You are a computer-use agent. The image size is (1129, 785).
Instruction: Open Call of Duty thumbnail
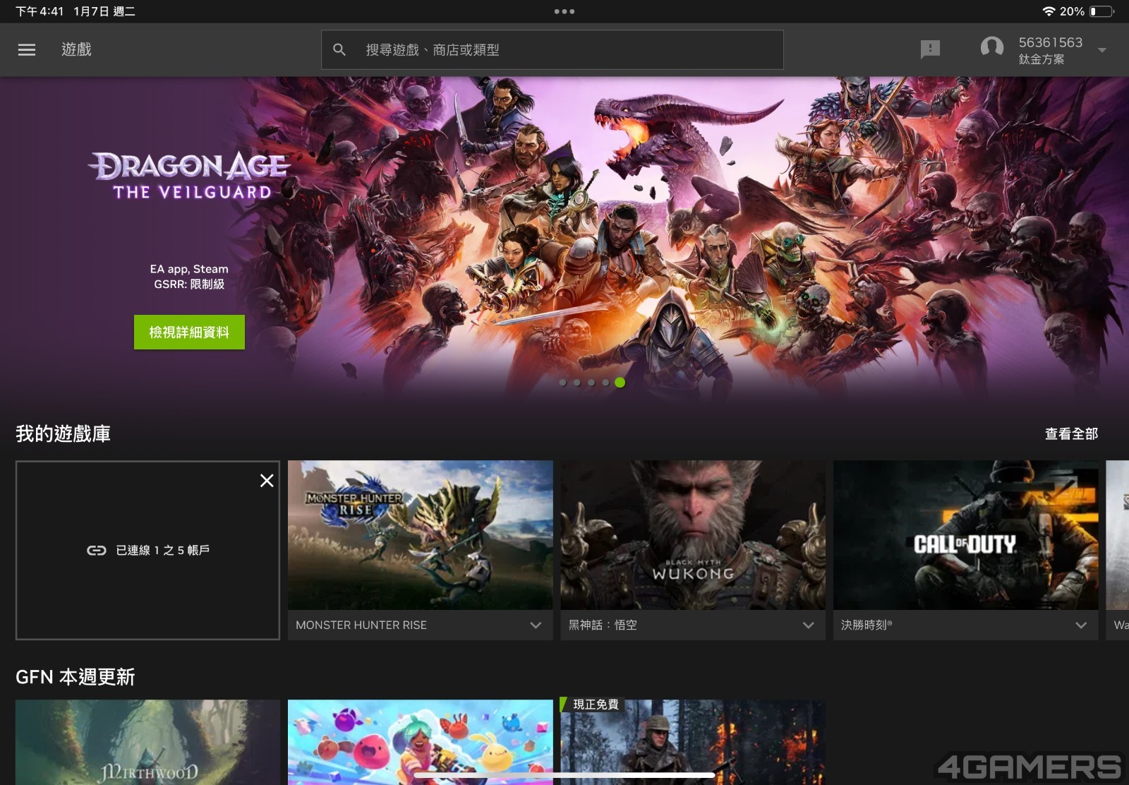[x=966, y=535]
